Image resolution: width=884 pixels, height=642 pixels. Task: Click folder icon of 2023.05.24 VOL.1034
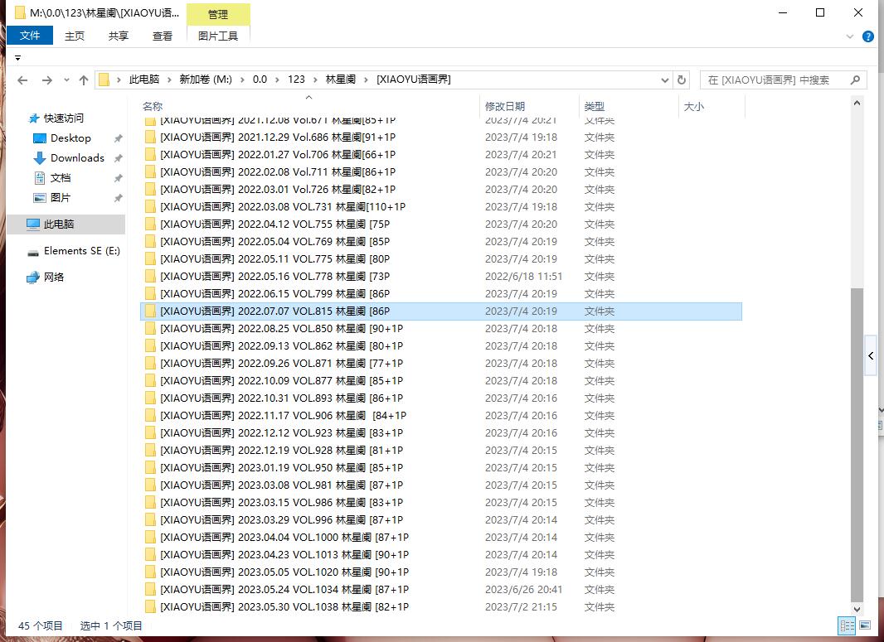point(150,590)
